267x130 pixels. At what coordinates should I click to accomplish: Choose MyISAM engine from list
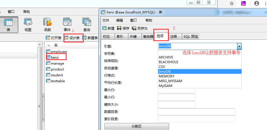[x=200, y=86]
